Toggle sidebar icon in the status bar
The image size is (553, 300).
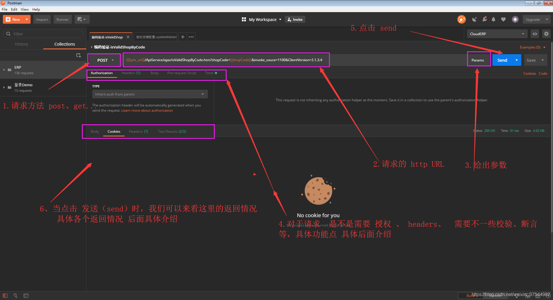[x=5, y=295]
